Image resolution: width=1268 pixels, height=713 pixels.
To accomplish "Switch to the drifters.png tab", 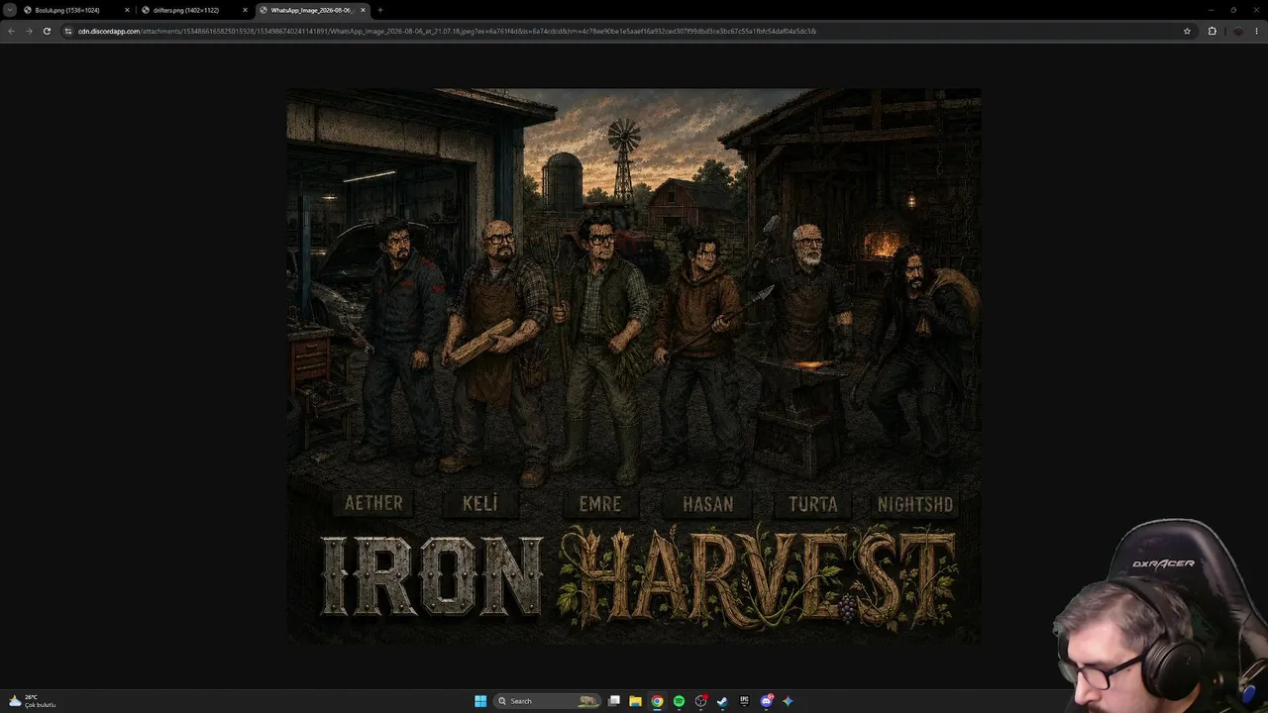I will click(x=194, y=10).
